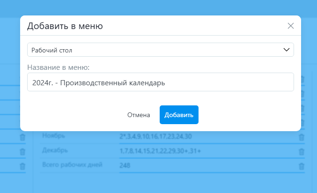Click the total working days value 248
The image size is (317, 193).
tap(125, 165)
